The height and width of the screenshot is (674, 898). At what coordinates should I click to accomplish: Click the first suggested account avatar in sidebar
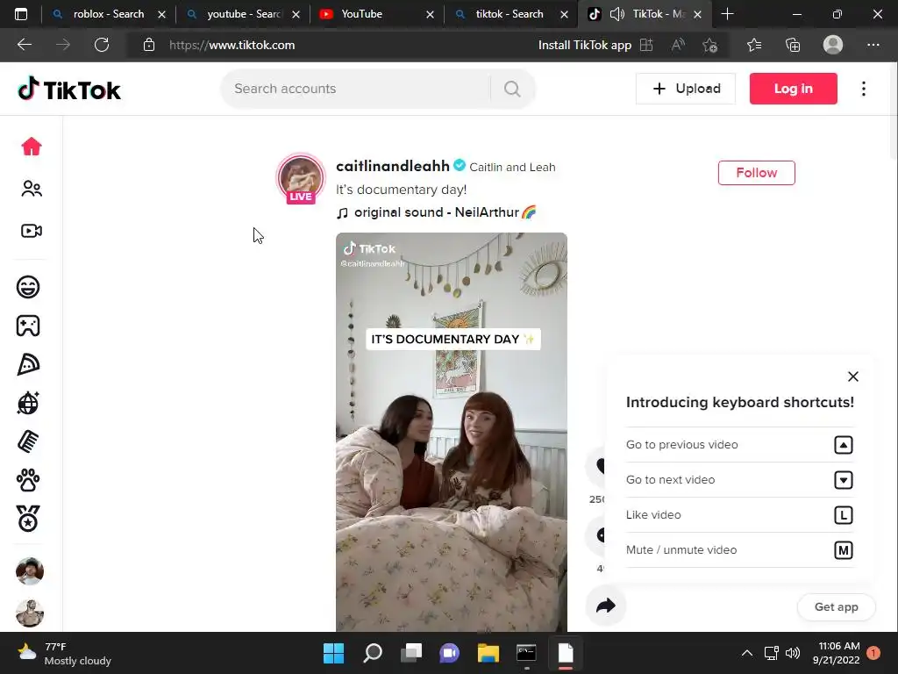point(30,570)
